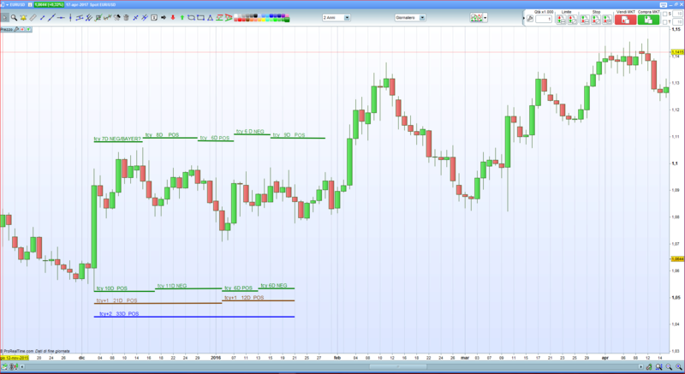Select the 'tcy 11D NEG' label
The width and height of the screenshot is (685, 374).
pos(172,286)
